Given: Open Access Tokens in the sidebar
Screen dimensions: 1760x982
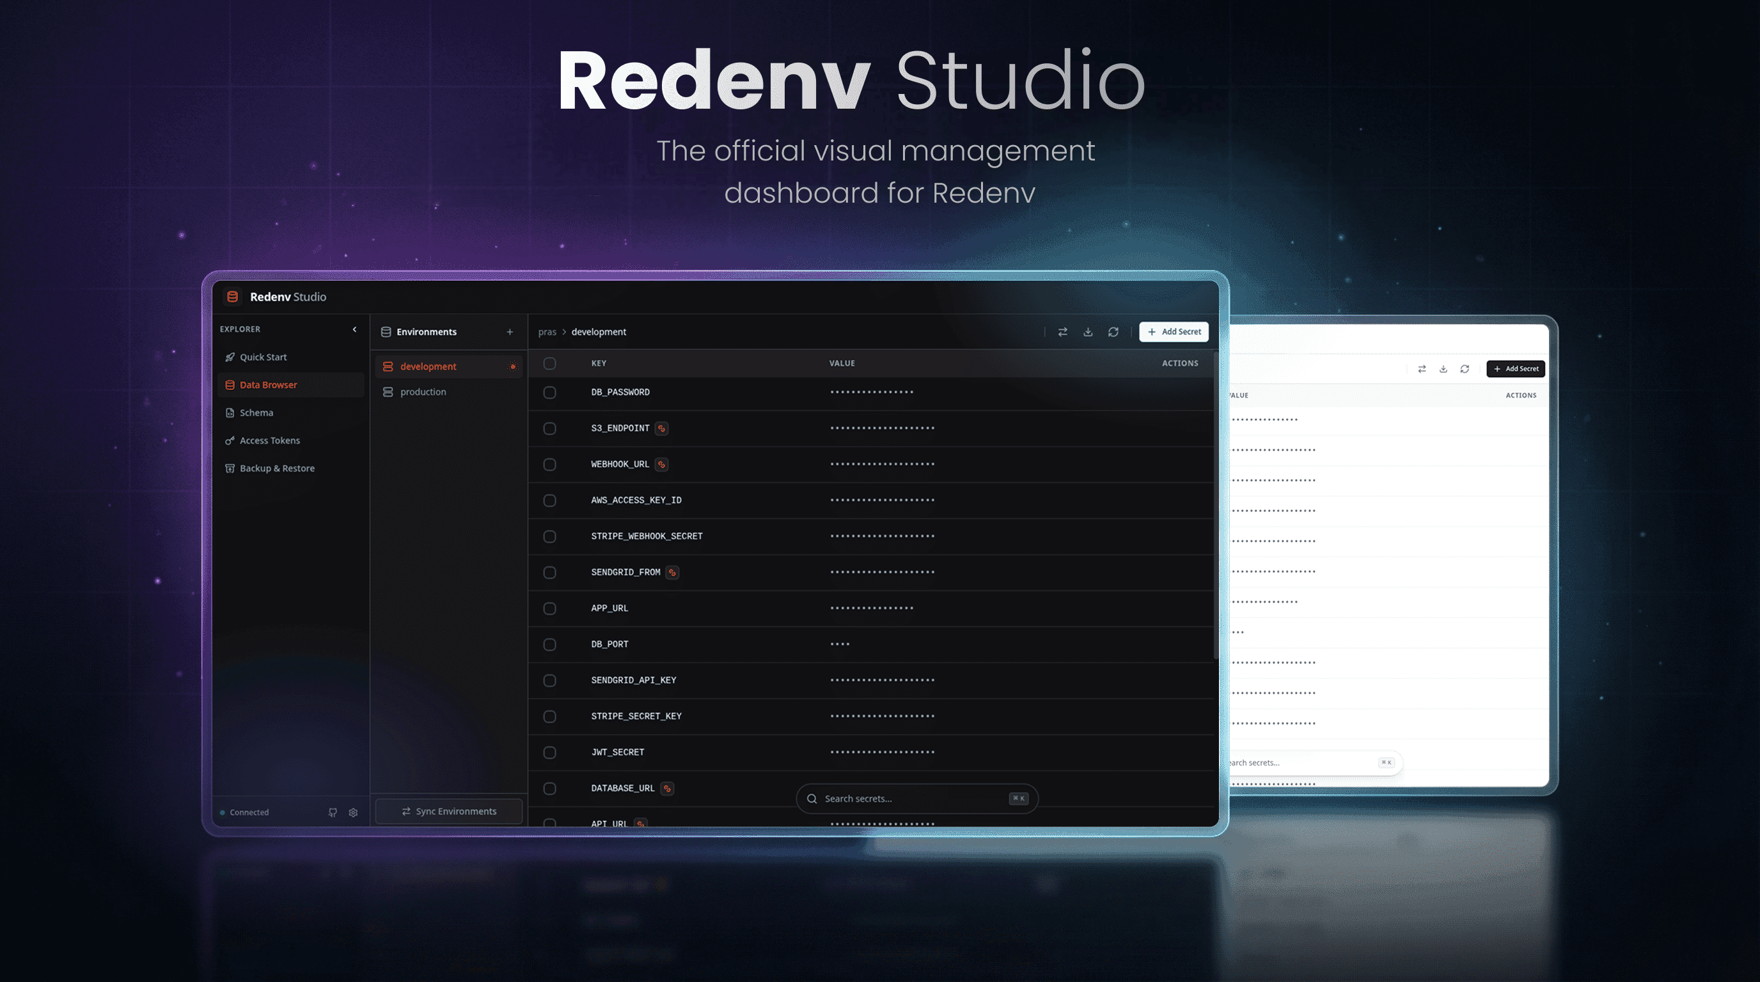Looking at the screenshot, I should pos(269,440).
